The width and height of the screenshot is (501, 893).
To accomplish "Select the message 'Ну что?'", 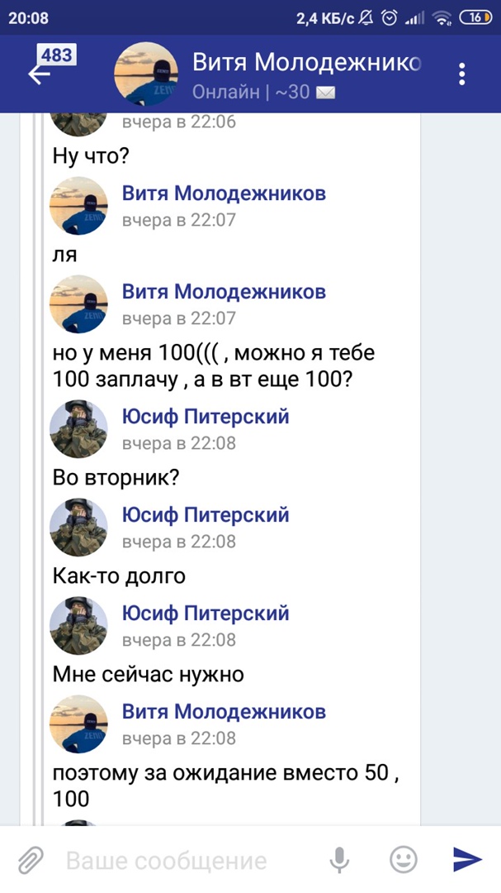I will (x=91, y=155).
